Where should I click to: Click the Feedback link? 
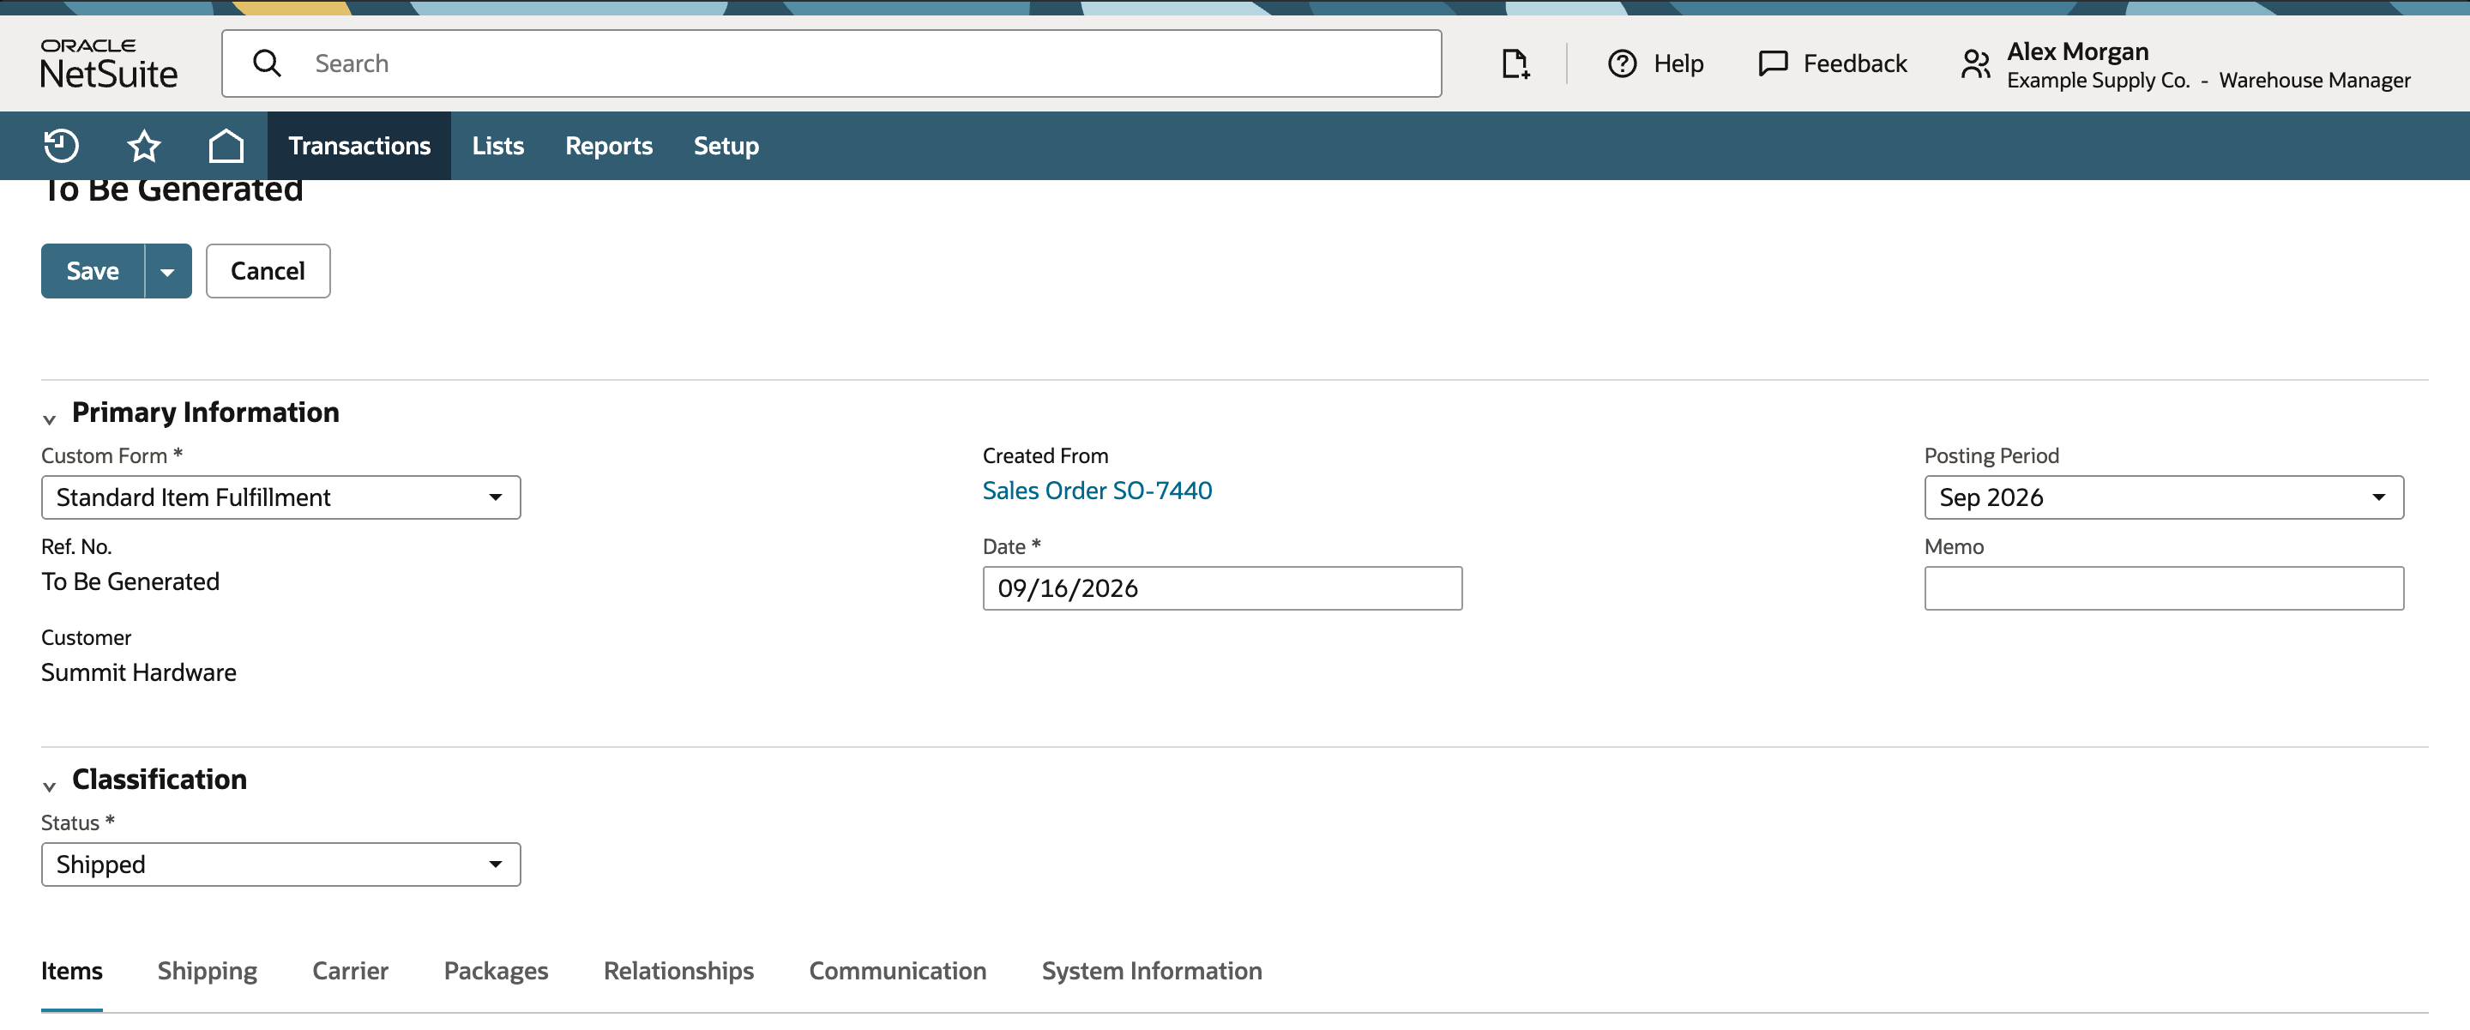(1854, 63)
